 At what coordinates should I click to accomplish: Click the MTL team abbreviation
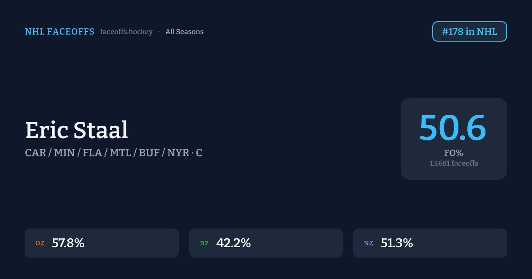pos(120,153)
